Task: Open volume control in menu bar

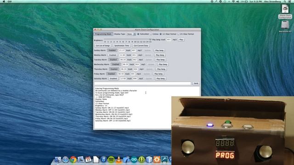Action: 237,1
